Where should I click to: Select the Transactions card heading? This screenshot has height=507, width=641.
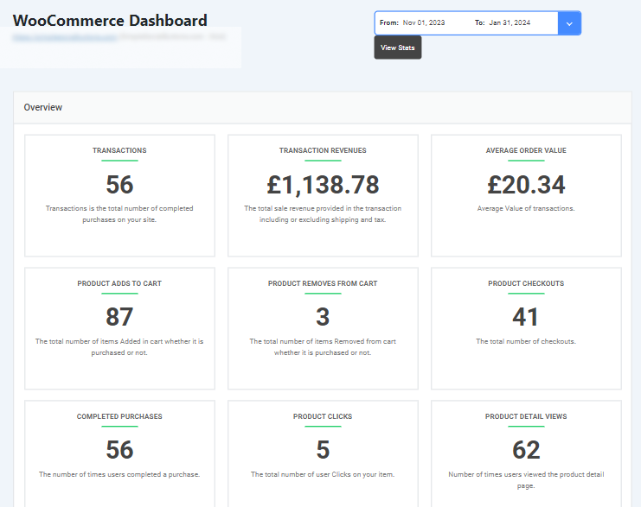click(x=119, y=150)
